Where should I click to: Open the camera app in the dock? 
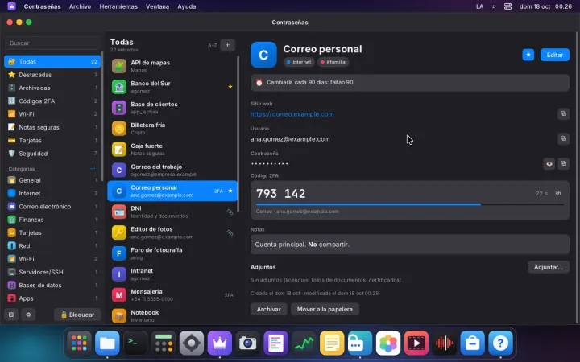coord(248,343)
